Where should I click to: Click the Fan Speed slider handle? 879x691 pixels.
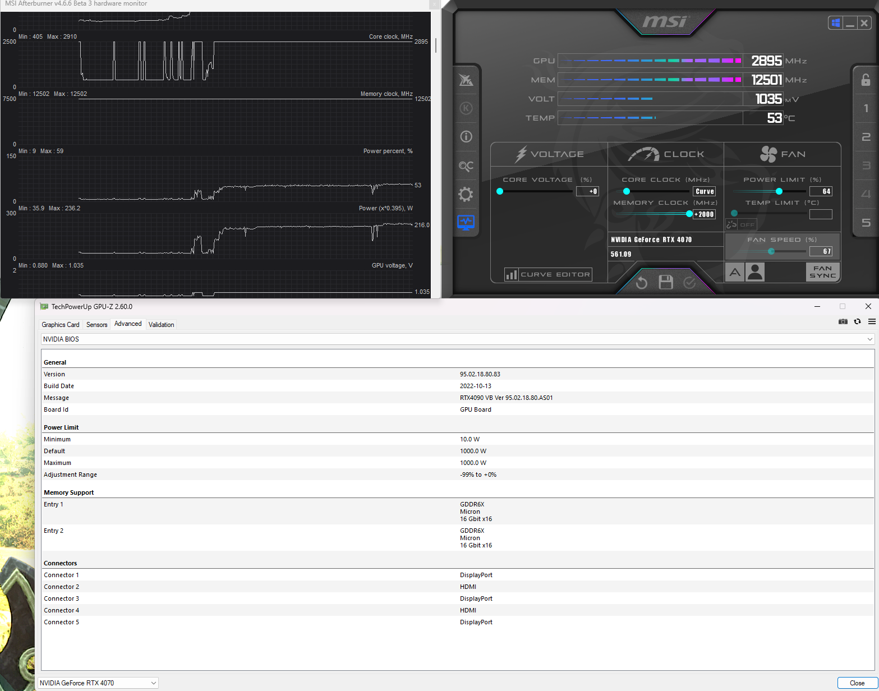tap(771, 251)
